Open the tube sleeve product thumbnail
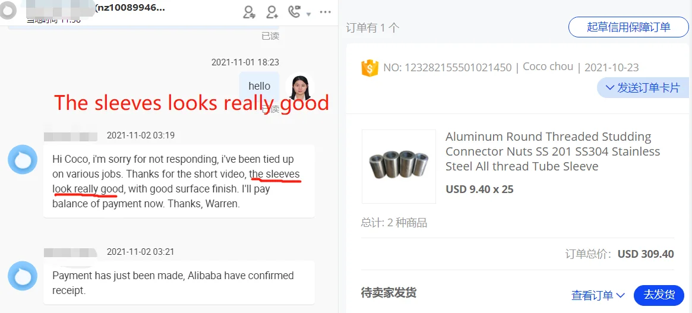This screenshot has width=692, height=313. click(x=399, y=166)
